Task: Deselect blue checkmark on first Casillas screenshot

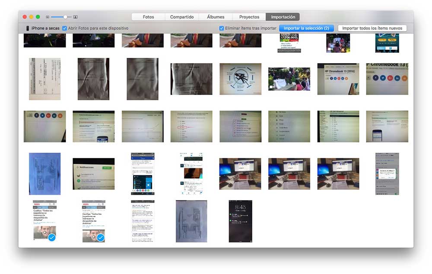Action: coord(51,237)
